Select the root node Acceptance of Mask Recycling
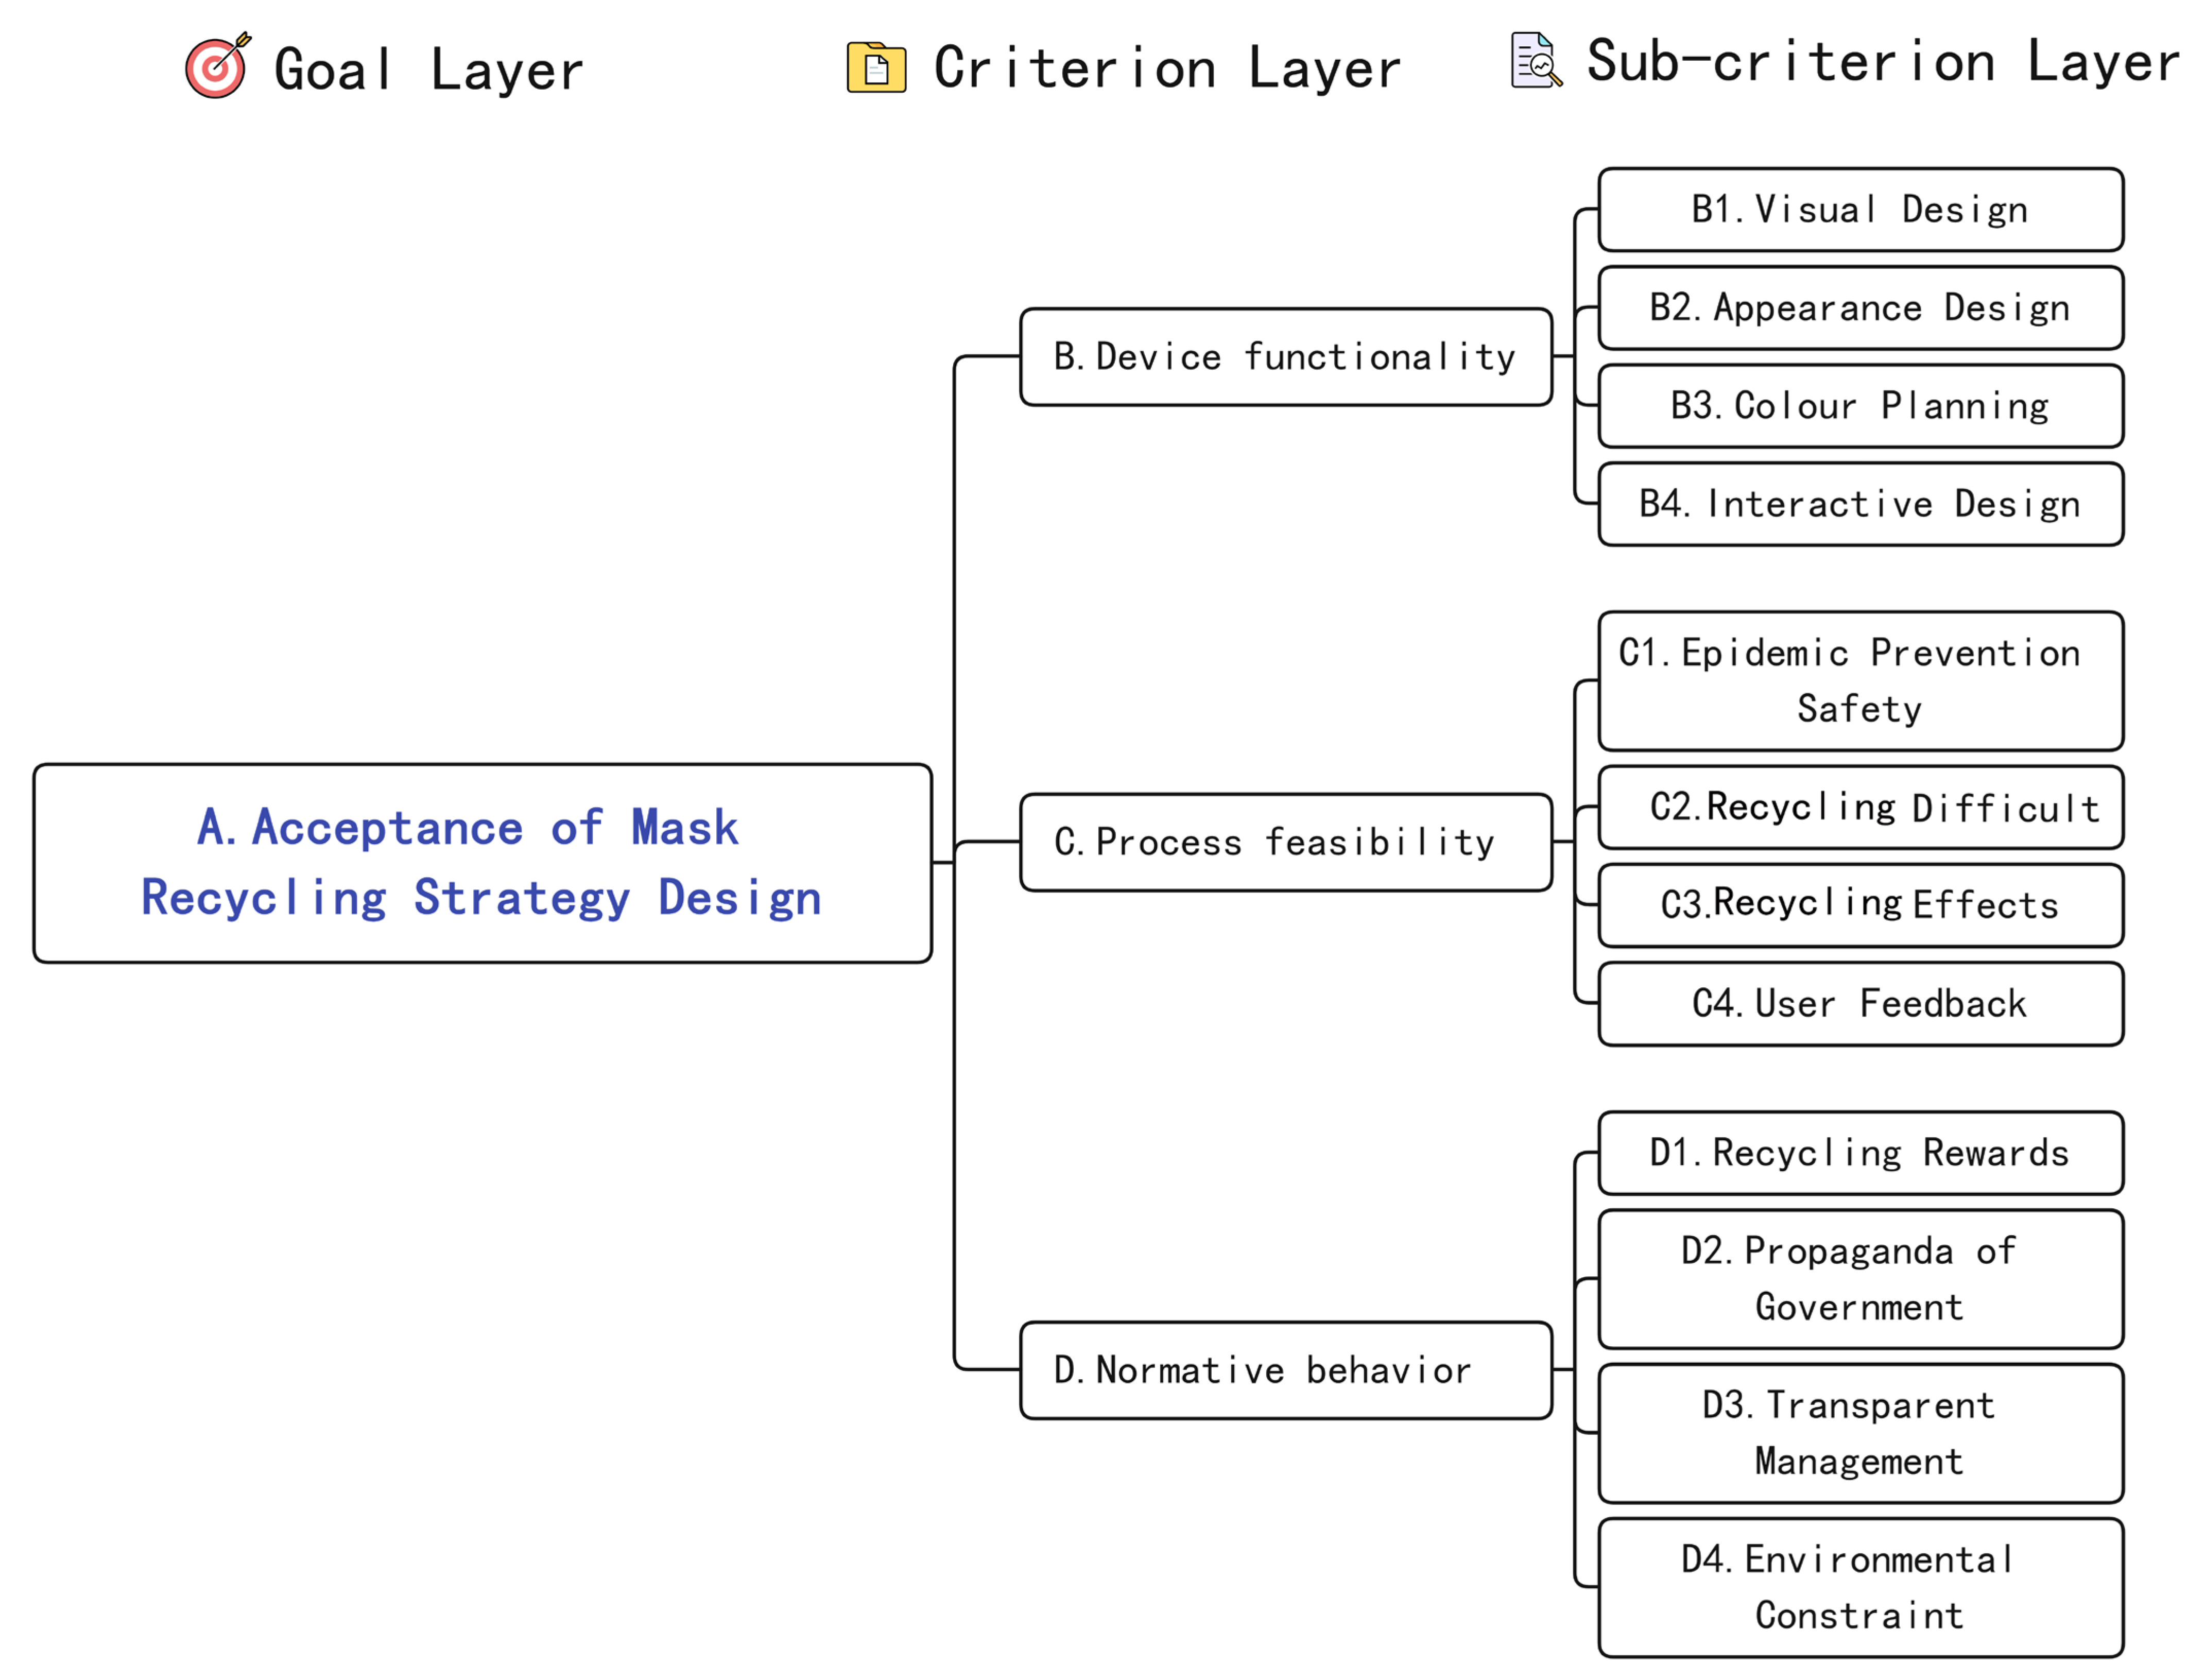Viewport: 2205px width, 1680px height. tap(482, 863)
